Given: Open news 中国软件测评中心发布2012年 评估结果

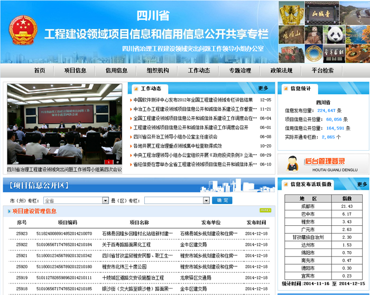Looking at the screenshot, I should tap(193, 100).
